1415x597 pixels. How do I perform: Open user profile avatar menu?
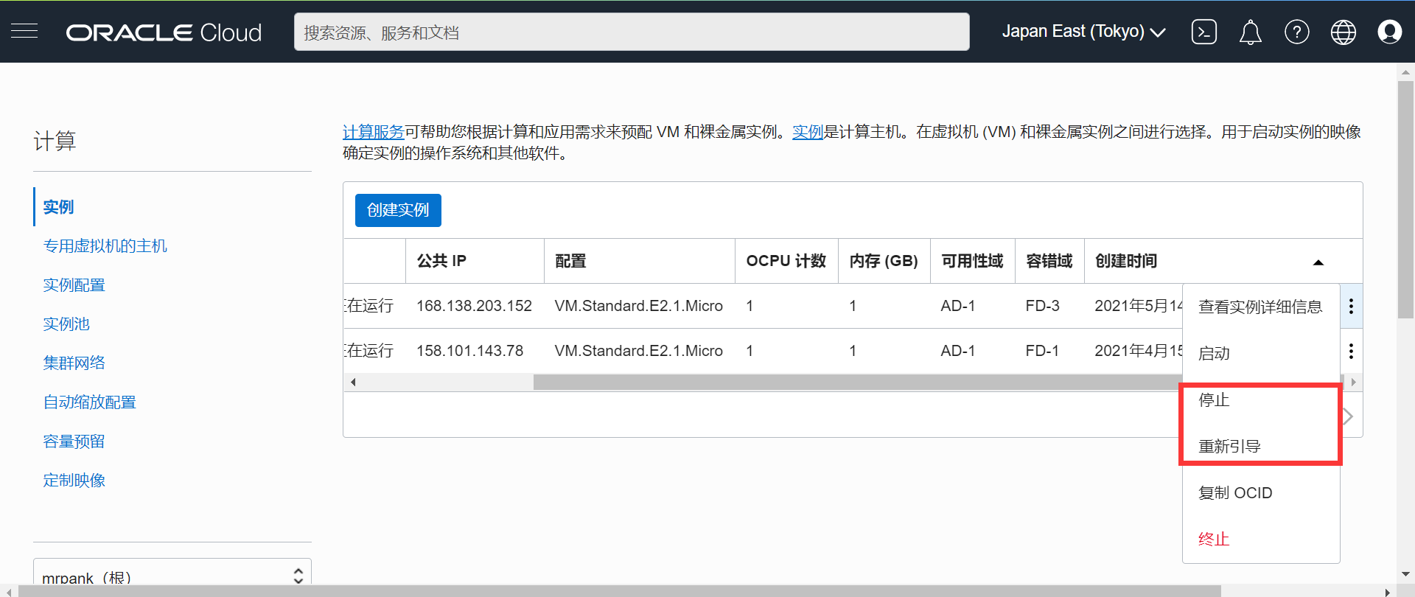tap(1390, 32)
